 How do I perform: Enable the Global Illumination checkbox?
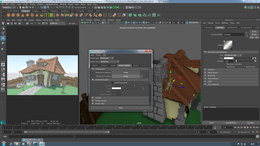[113, 83]
